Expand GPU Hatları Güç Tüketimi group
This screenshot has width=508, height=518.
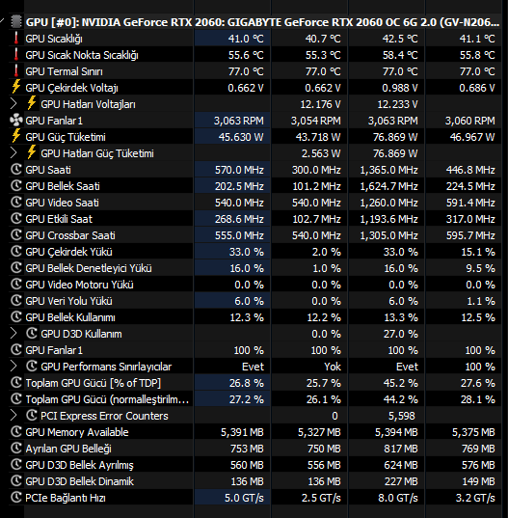click(x=13, y=153)
